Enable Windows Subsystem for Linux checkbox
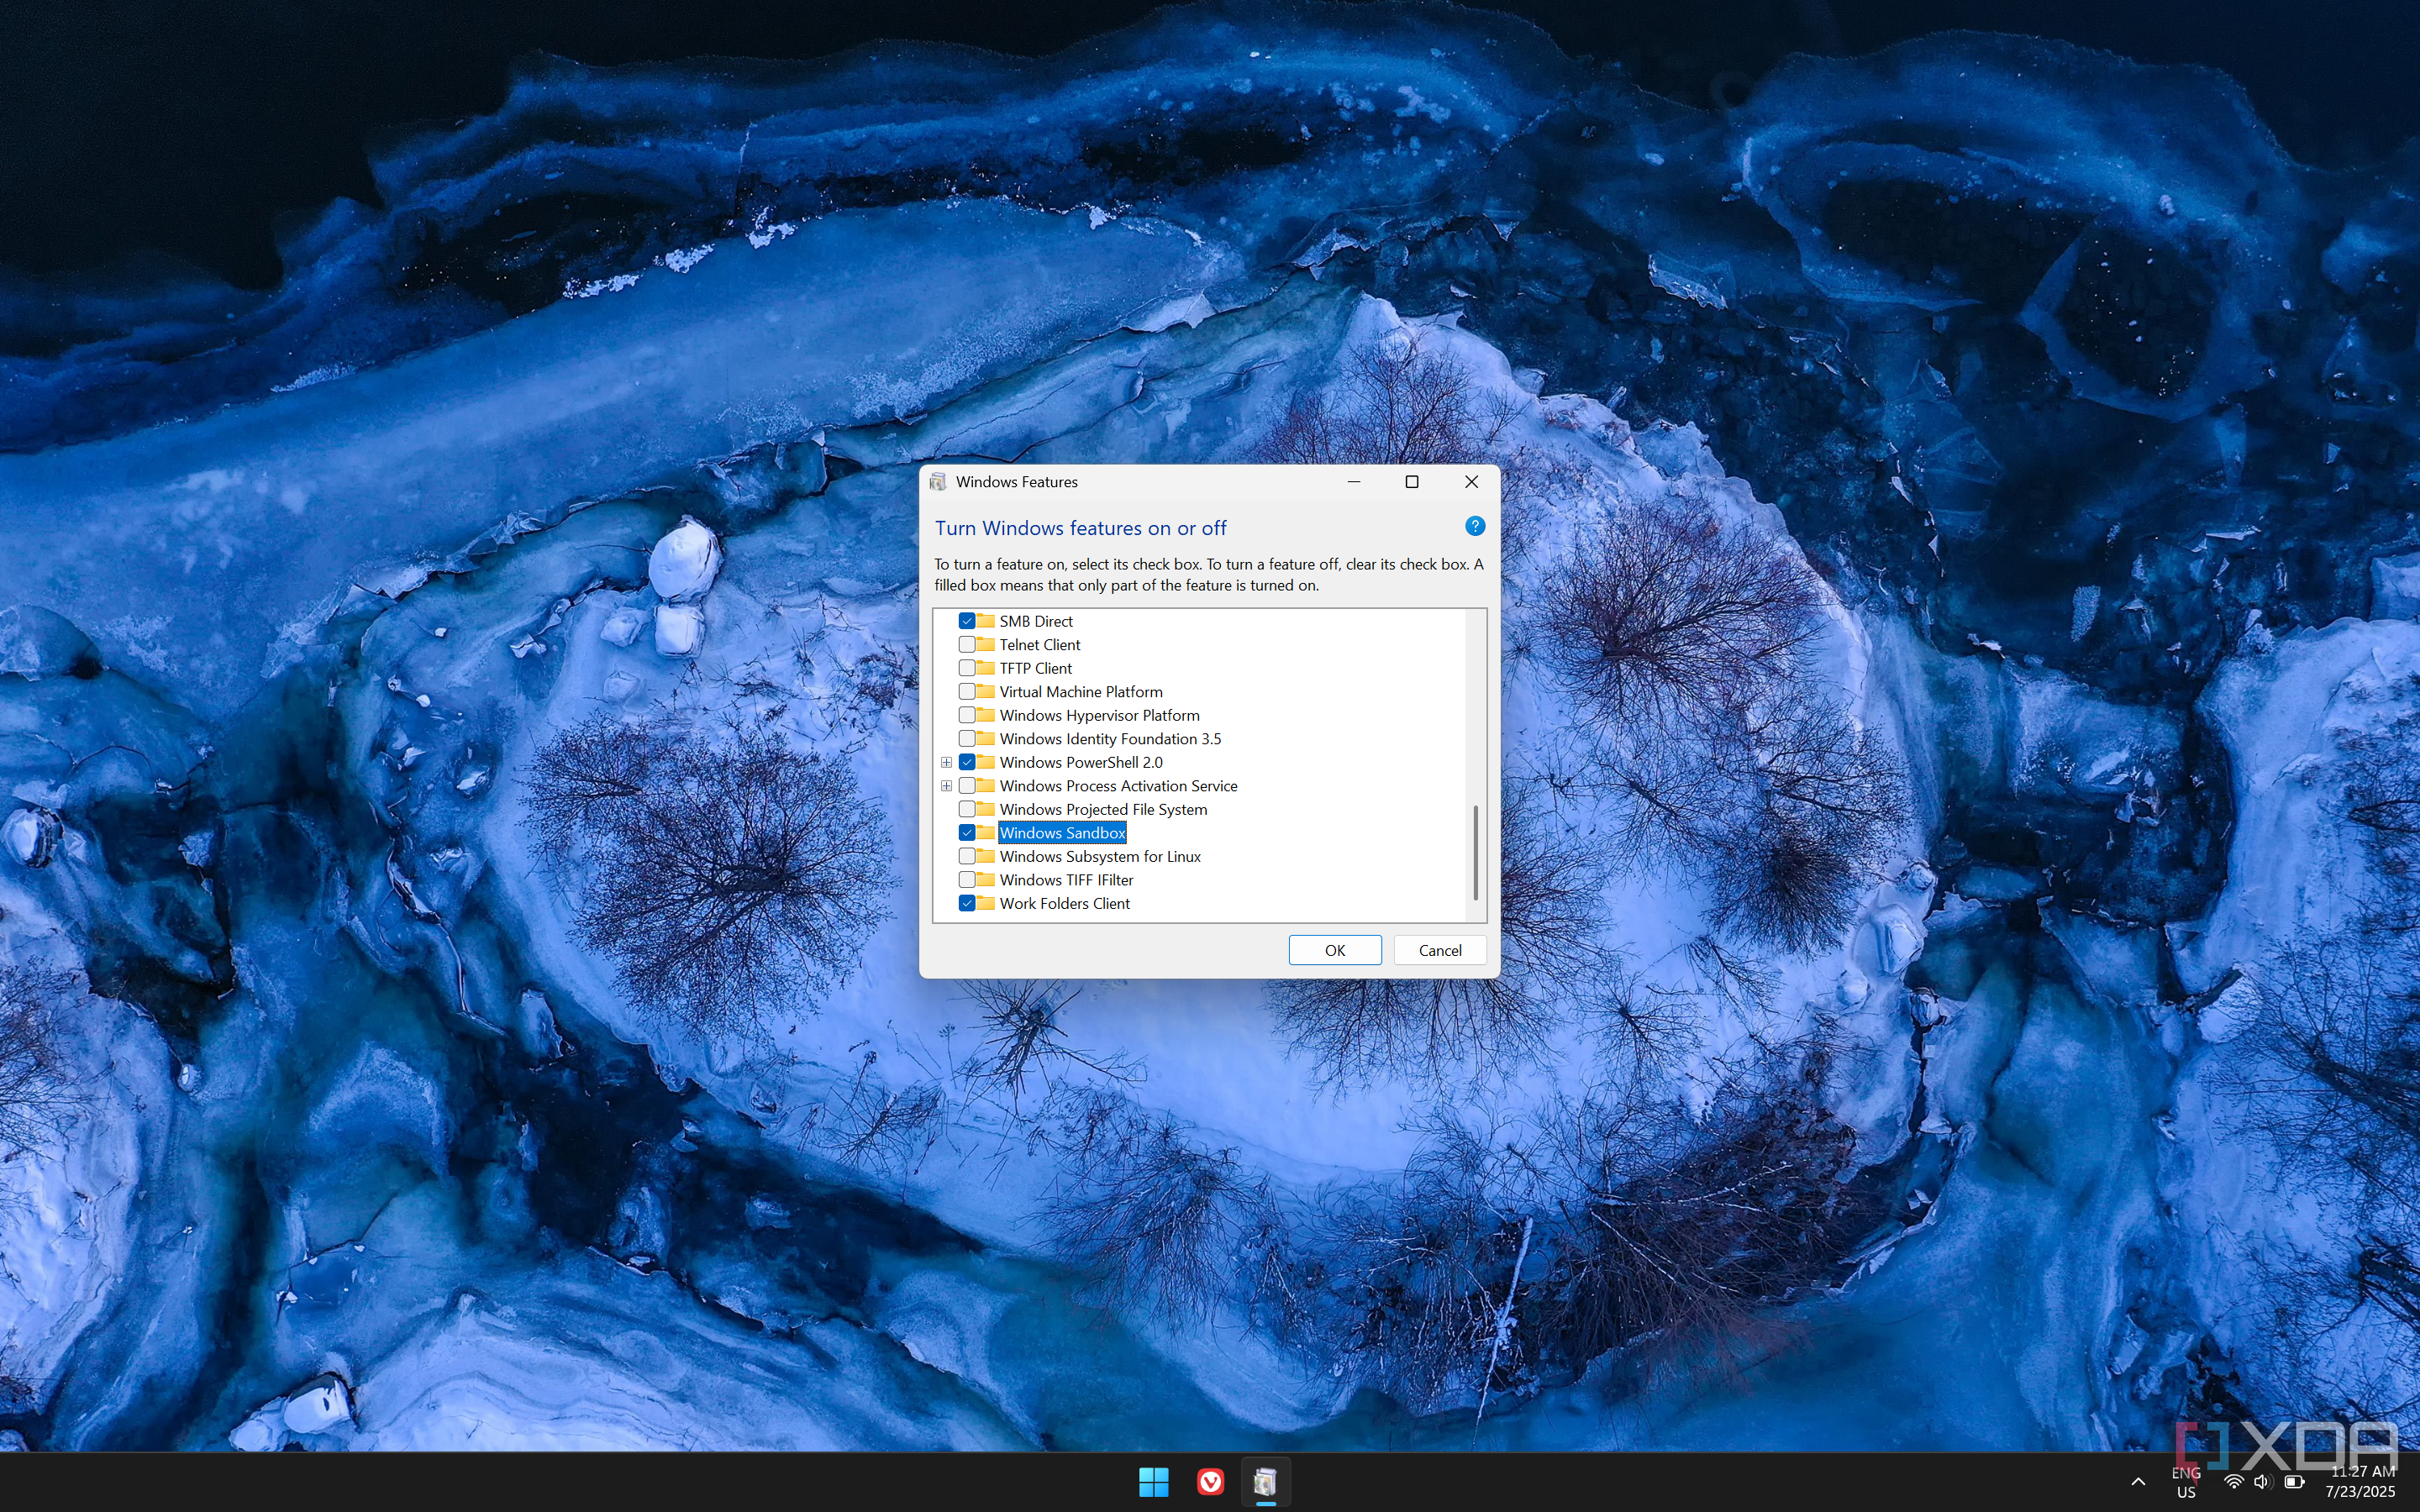Viewport: 2420px width, 1512px height. (x=967, y=856)
